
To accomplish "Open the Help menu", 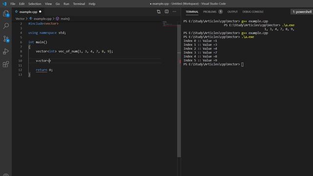I will pos(92,4).
